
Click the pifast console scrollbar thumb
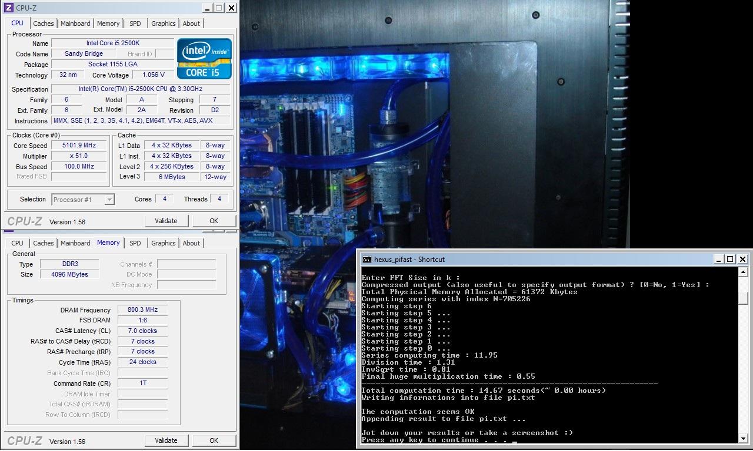click(x=742, y=297)
